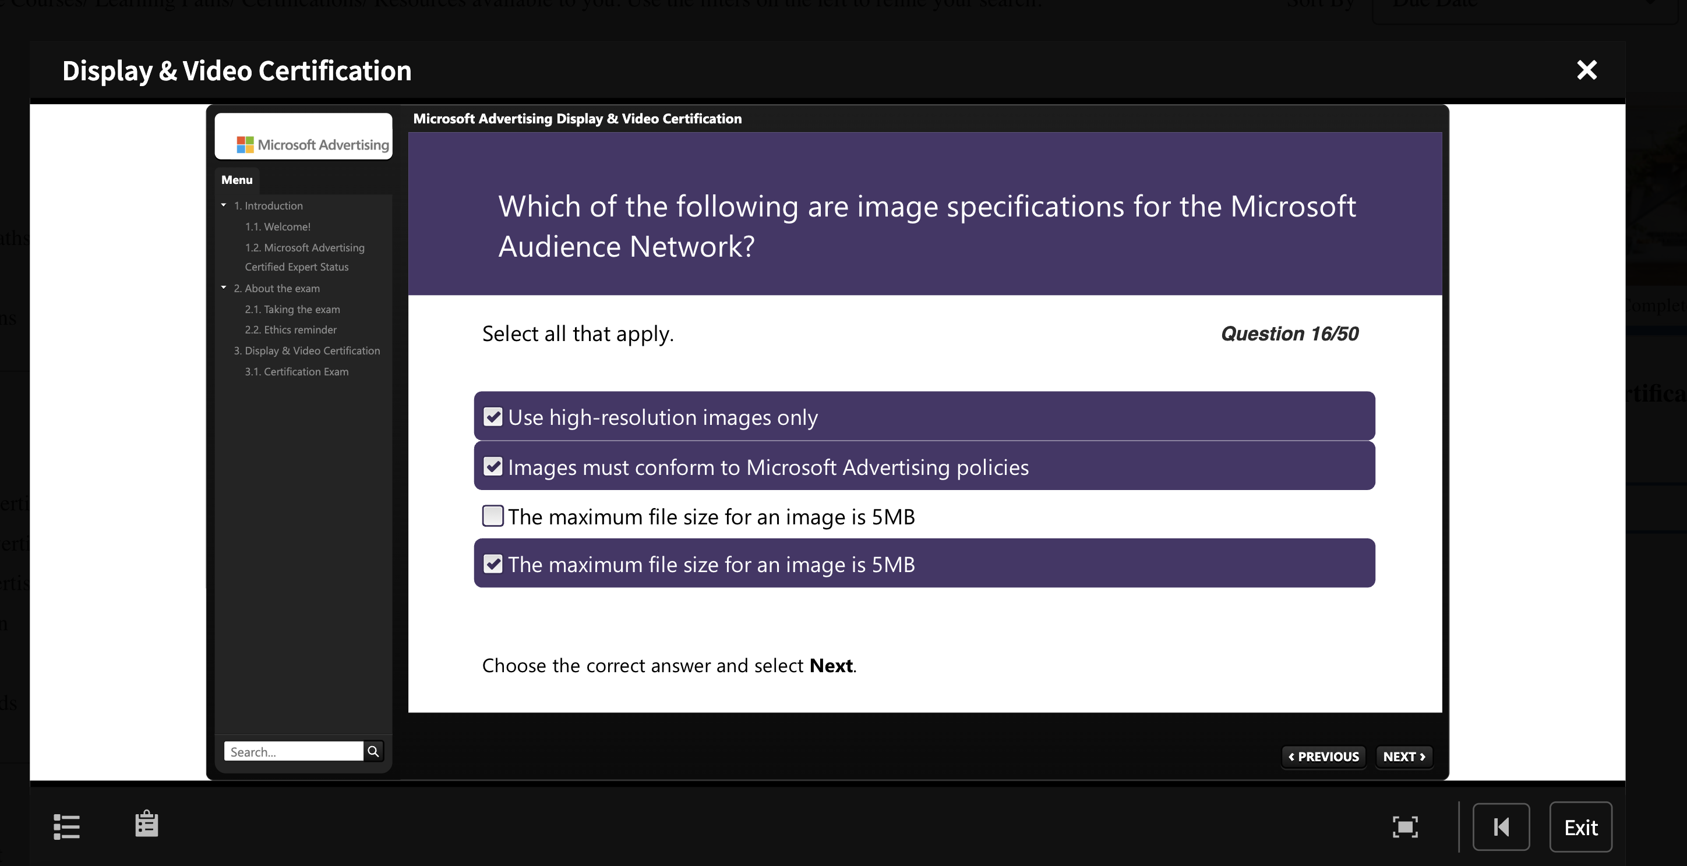The width and height of the screenshot is (1687, 866).
Task: Toggle fullscreen view icon
Action: pos(1404,827)
